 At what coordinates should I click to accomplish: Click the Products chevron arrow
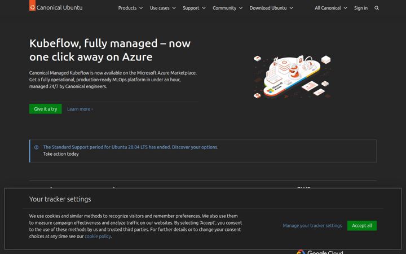pos(141,8)
